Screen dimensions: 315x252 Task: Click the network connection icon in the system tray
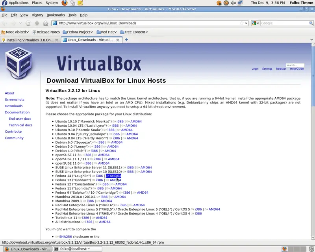point(240,3)
